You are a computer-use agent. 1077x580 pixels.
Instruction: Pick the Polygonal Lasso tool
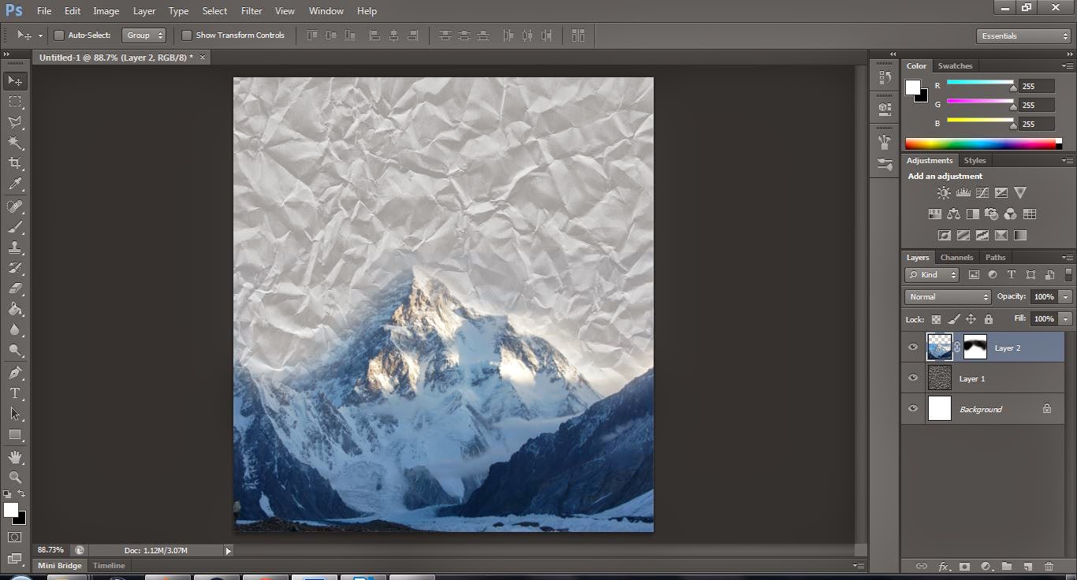point(15,122)
